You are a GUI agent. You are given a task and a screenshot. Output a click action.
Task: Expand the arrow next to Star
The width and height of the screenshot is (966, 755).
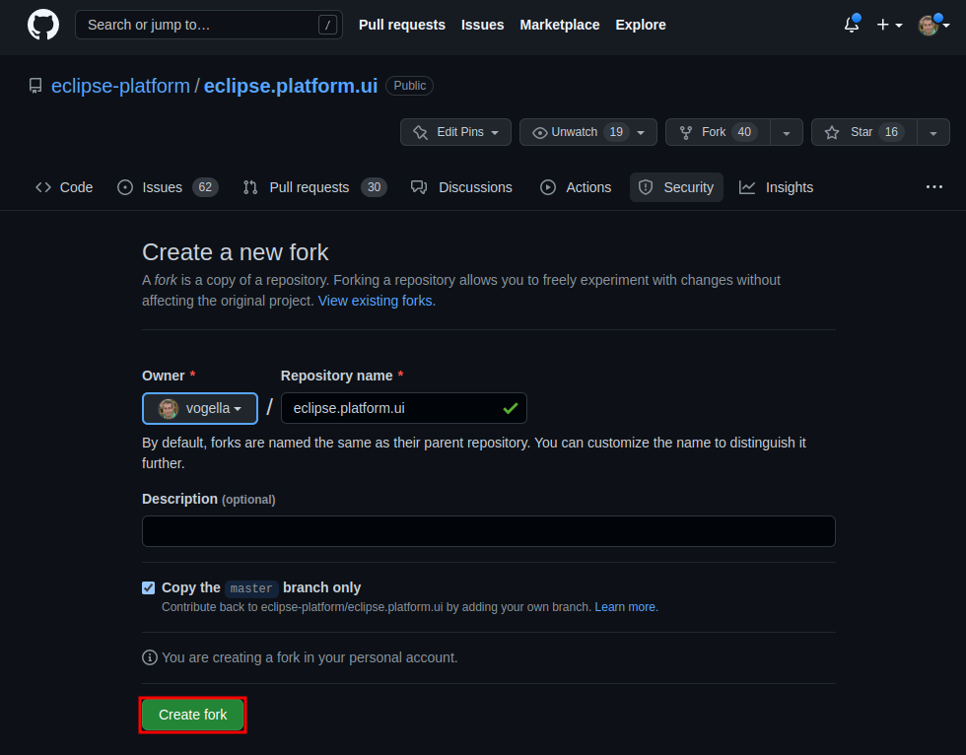pos(933,132)
